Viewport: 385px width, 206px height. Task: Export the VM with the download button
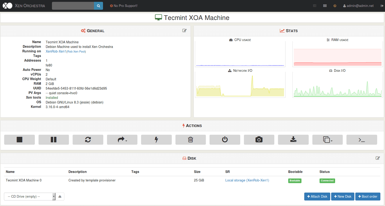(x=293, y=139)
